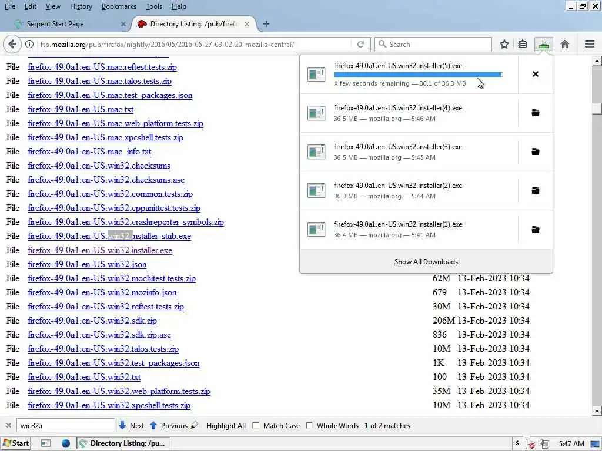Image resolution: width=602 pixels, height=451 pixels.
Task: Open mac_info.txt link
Action: 89,152
